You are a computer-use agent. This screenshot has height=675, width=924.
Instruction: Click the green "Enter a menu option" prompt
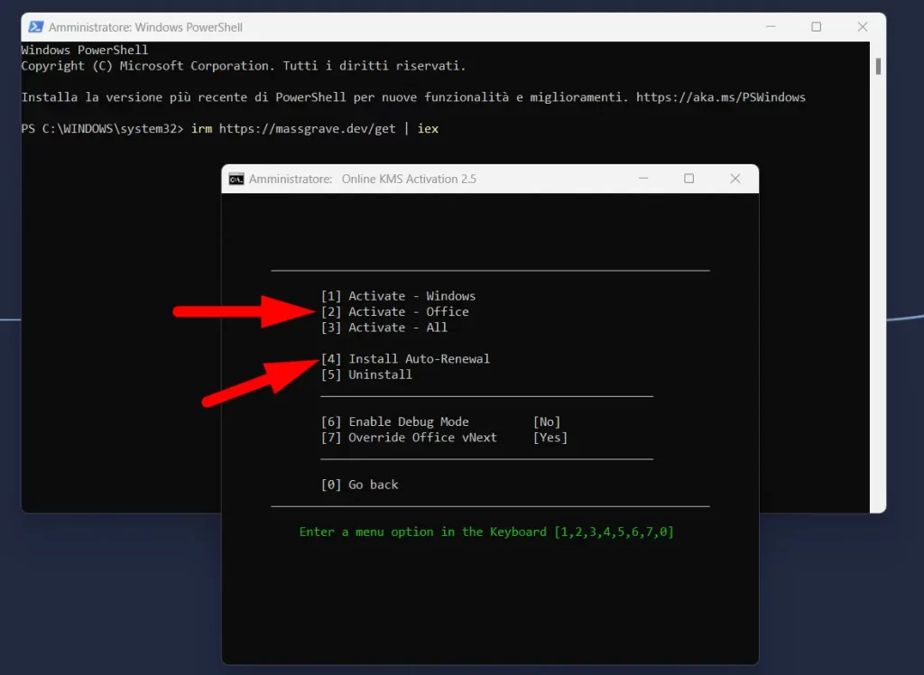pos(486,532)
